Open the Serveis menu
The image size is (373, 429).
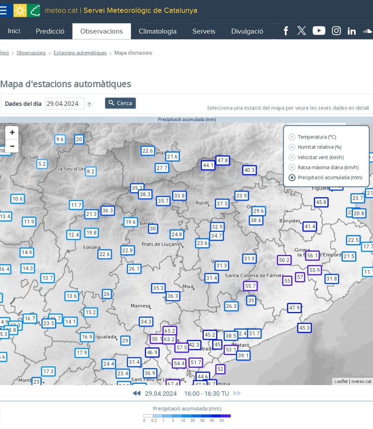click(x=204, y=31)
